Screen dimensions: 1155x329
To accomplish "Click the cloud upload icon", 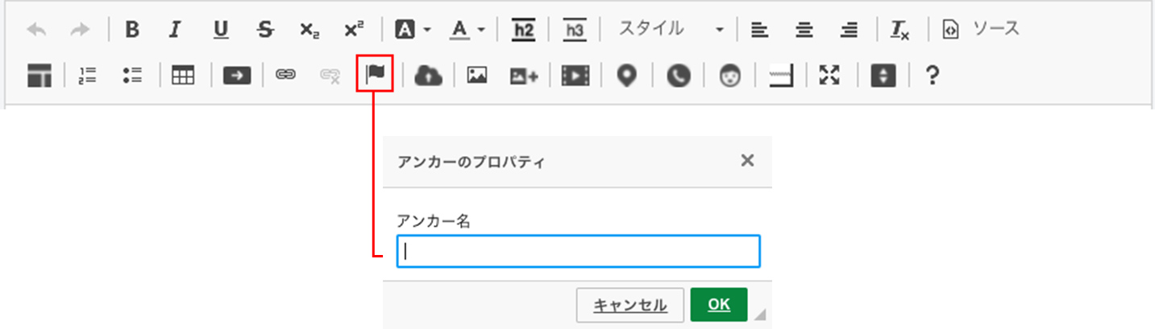I will click(428, 76).
